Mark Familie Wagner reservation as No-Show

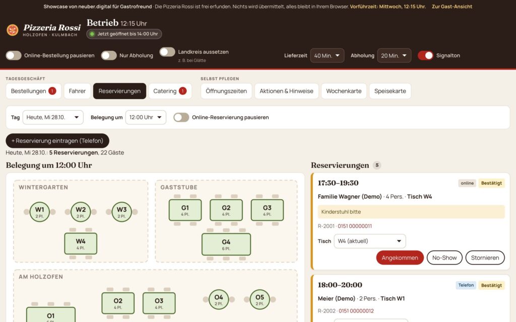444,258
